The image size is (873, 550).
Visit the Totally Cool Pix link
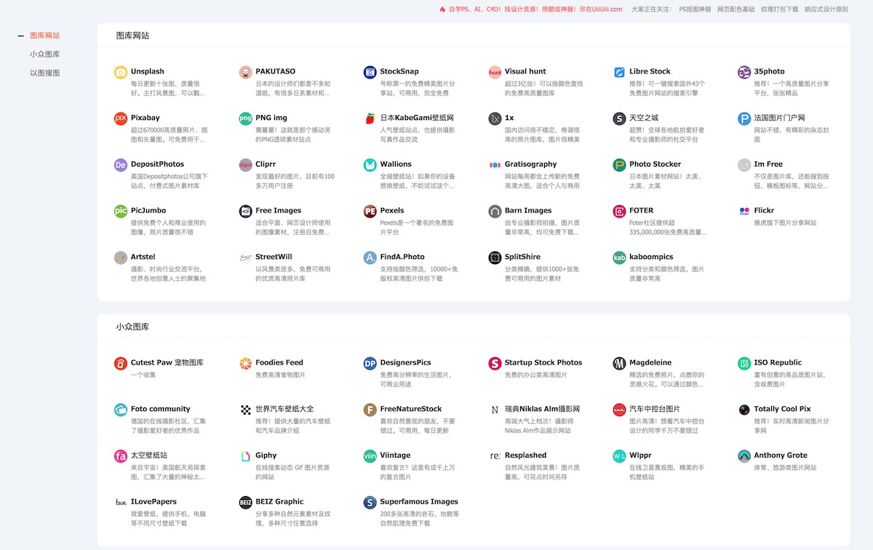[782, 409]
